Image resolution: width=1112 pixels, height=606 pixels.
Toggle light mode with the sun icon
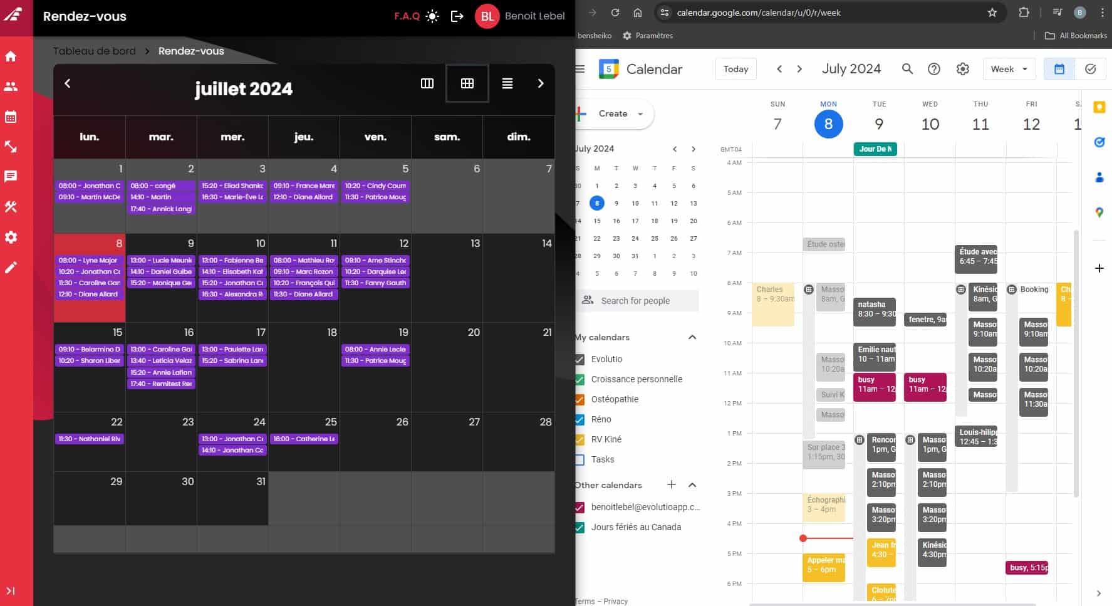[432, 16]
